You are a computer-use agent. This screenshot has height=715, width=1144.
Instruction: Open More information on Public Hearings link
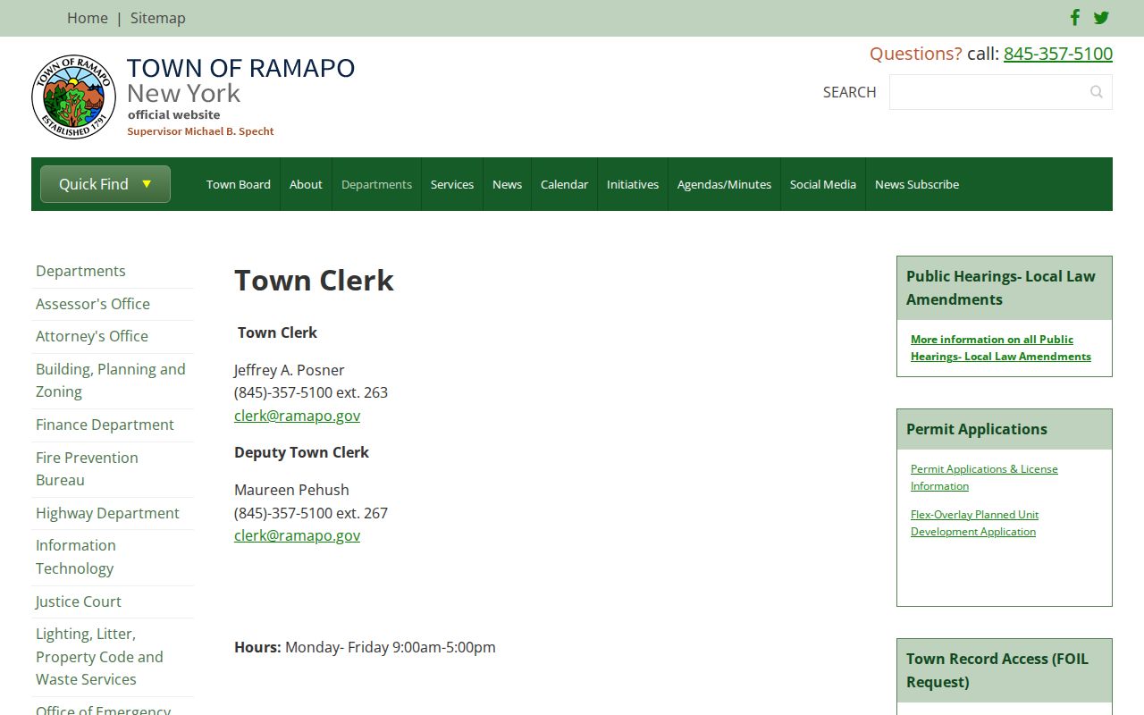pyautogui.click(x=1001, y=348)
